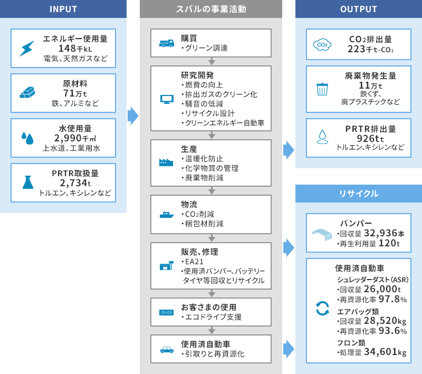This screenshot has height=374, width=422.
Task: Select the 00-00 license plate icon
Action: pos(167,312)
